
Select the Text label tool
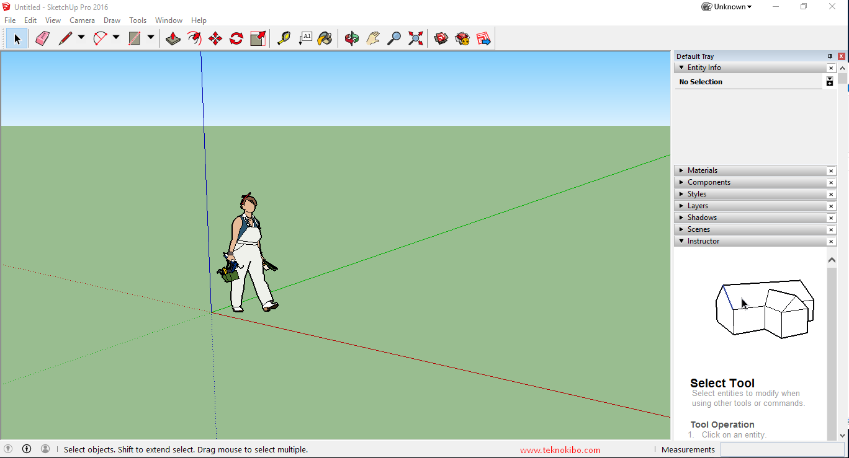point(305,38)
